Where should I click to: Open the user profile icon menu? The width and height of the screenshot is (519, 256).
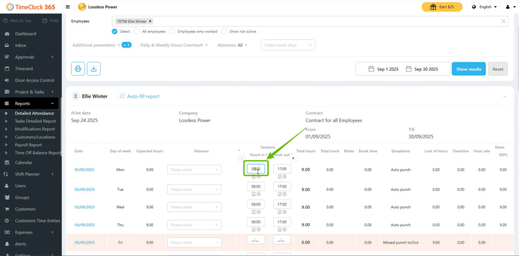508,7
